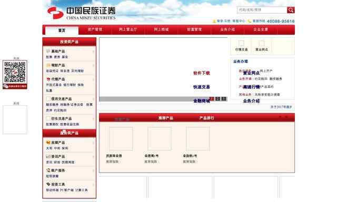Expand the 理财产品 row arrow

pos(93,65)
